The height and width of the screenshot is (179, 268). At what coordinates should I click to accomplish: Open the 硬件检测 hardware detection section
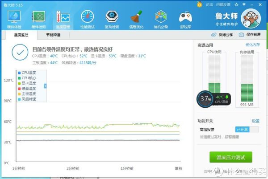[38, 19]
